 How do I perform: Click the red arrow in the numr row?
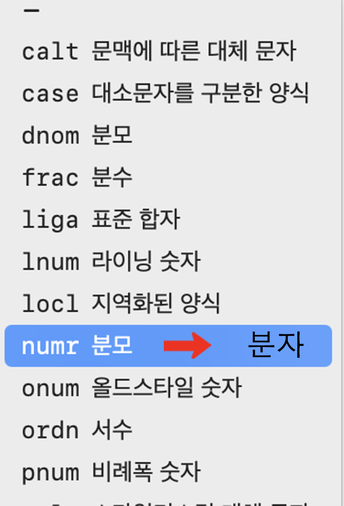tap(188, 345)
